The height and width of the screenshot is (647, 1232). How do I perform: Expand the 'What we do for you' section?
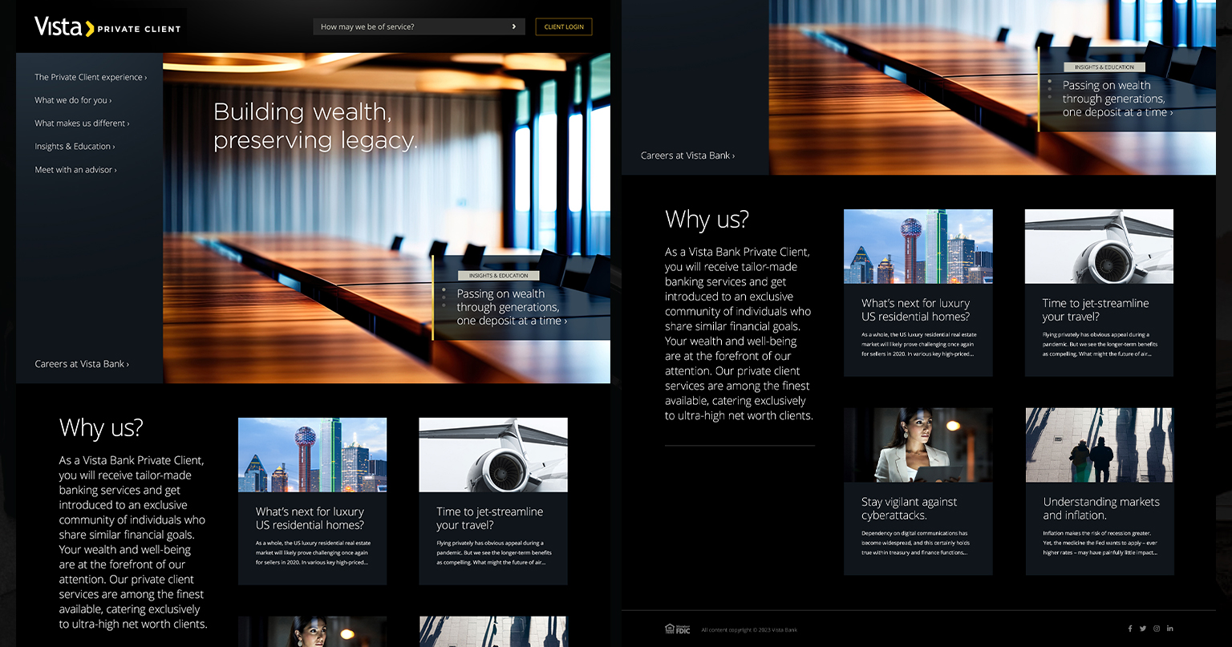[73, 101]
